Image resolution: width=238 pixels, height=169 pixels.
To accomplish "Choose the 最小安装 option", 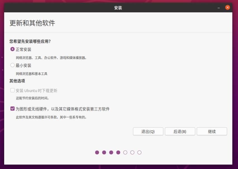I will coord(13,65).
